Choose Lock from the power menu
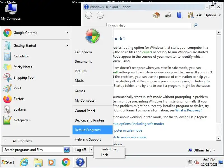The image size is (224, 168). (x=109, y=155)
